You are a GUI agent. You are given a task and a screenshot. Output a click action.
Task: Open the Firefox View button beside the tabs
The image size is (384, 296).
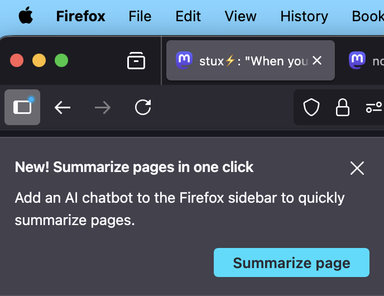point(136,60)
